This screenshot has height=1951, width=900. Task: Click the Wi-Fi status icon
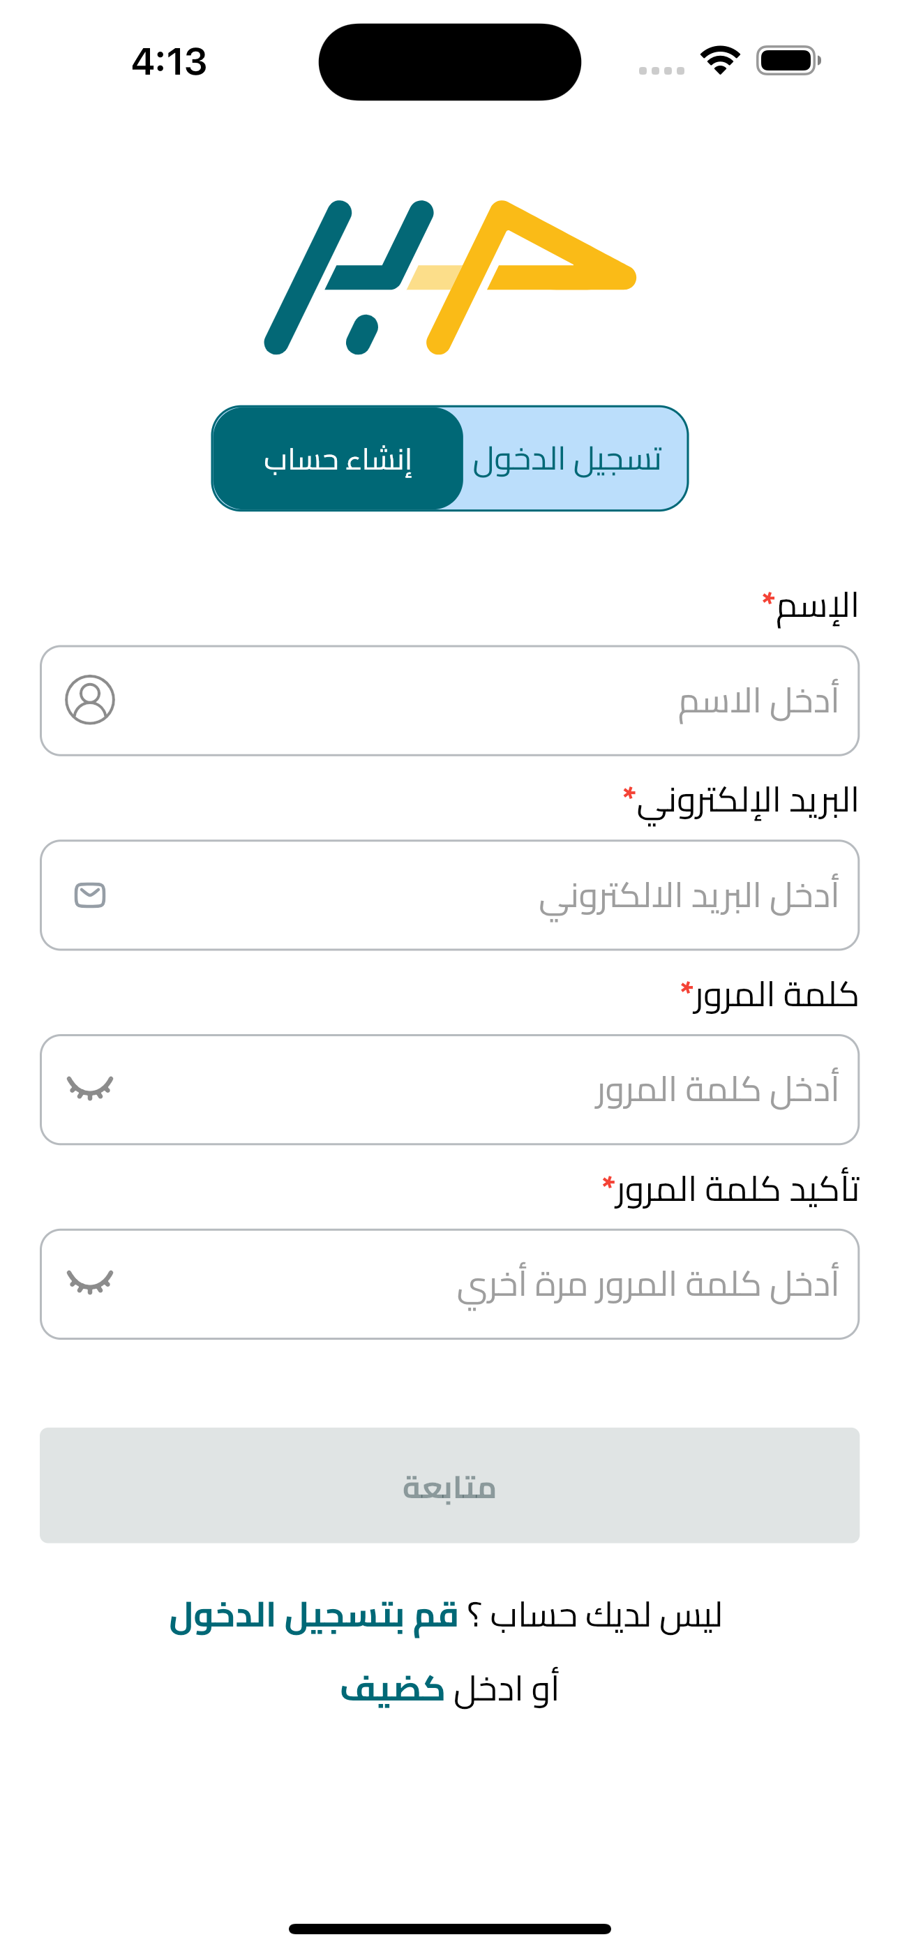720,61
